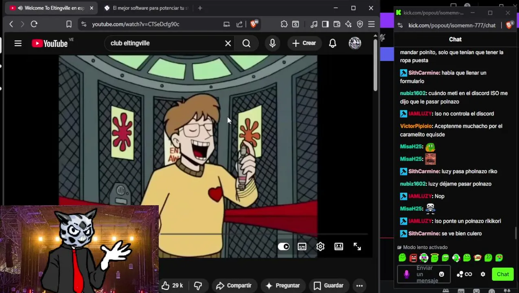Mute the Eltingville tab audio icon

point(20,8)
